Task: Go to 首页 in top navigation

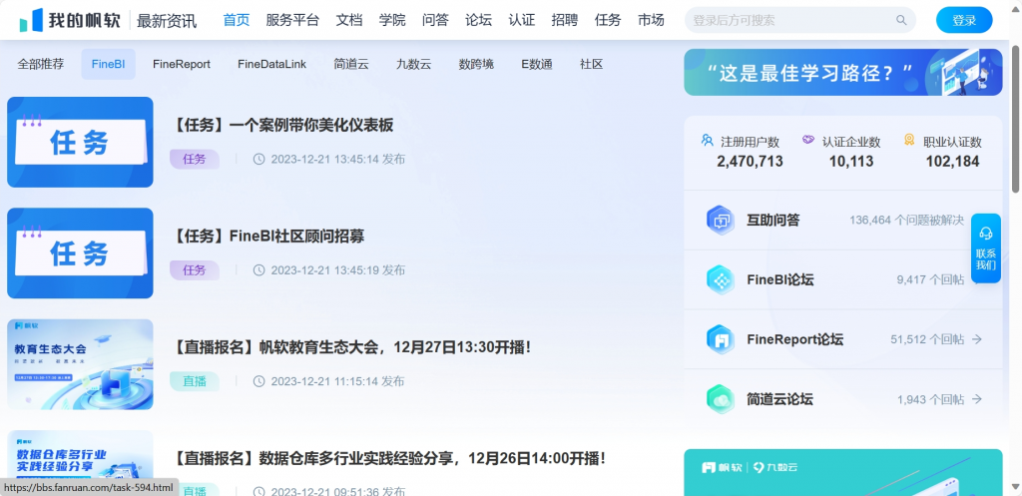Action: tap(236, 20)
